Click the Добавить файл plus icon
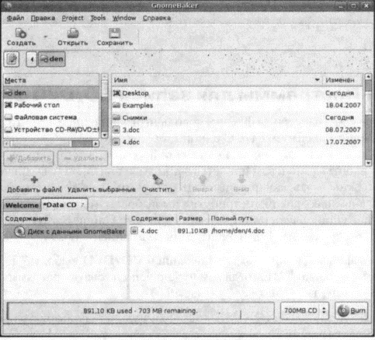 click(x=34, y=180)
